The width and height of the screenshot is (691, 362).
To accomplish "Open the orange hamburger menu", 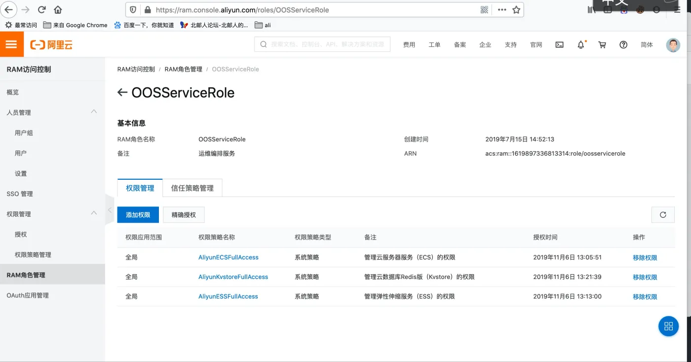I will pyautogui.click(x=11, y=44).
